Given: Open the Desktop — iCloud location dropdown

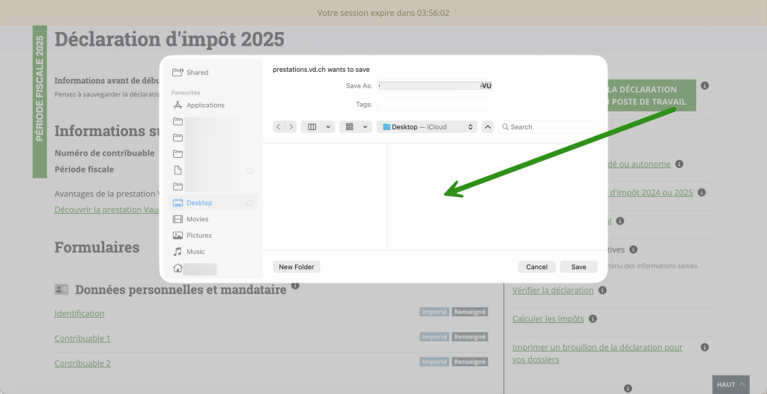Looking at the screenshot, I should 427,127.
